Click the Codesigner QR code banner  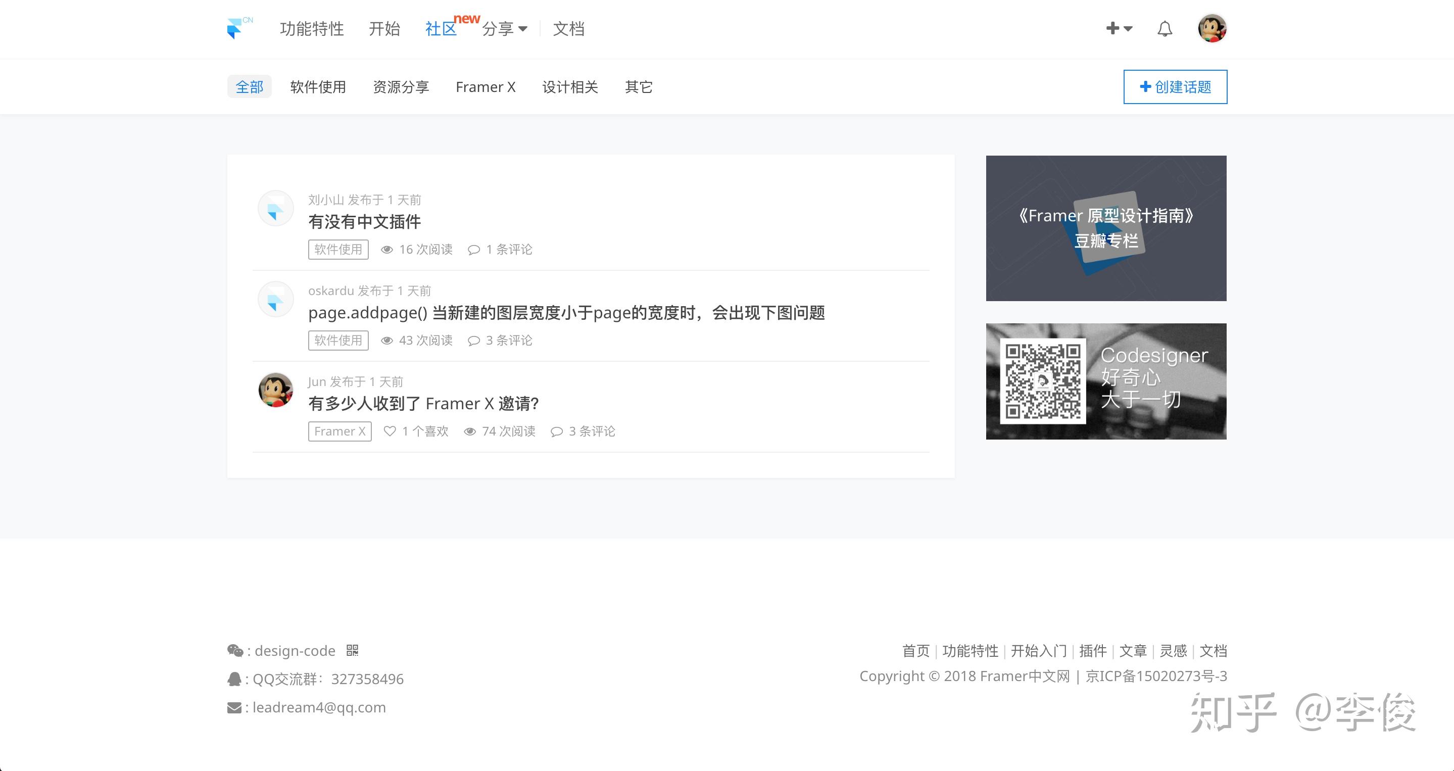pyautogui.click(x=1106, y=381)
